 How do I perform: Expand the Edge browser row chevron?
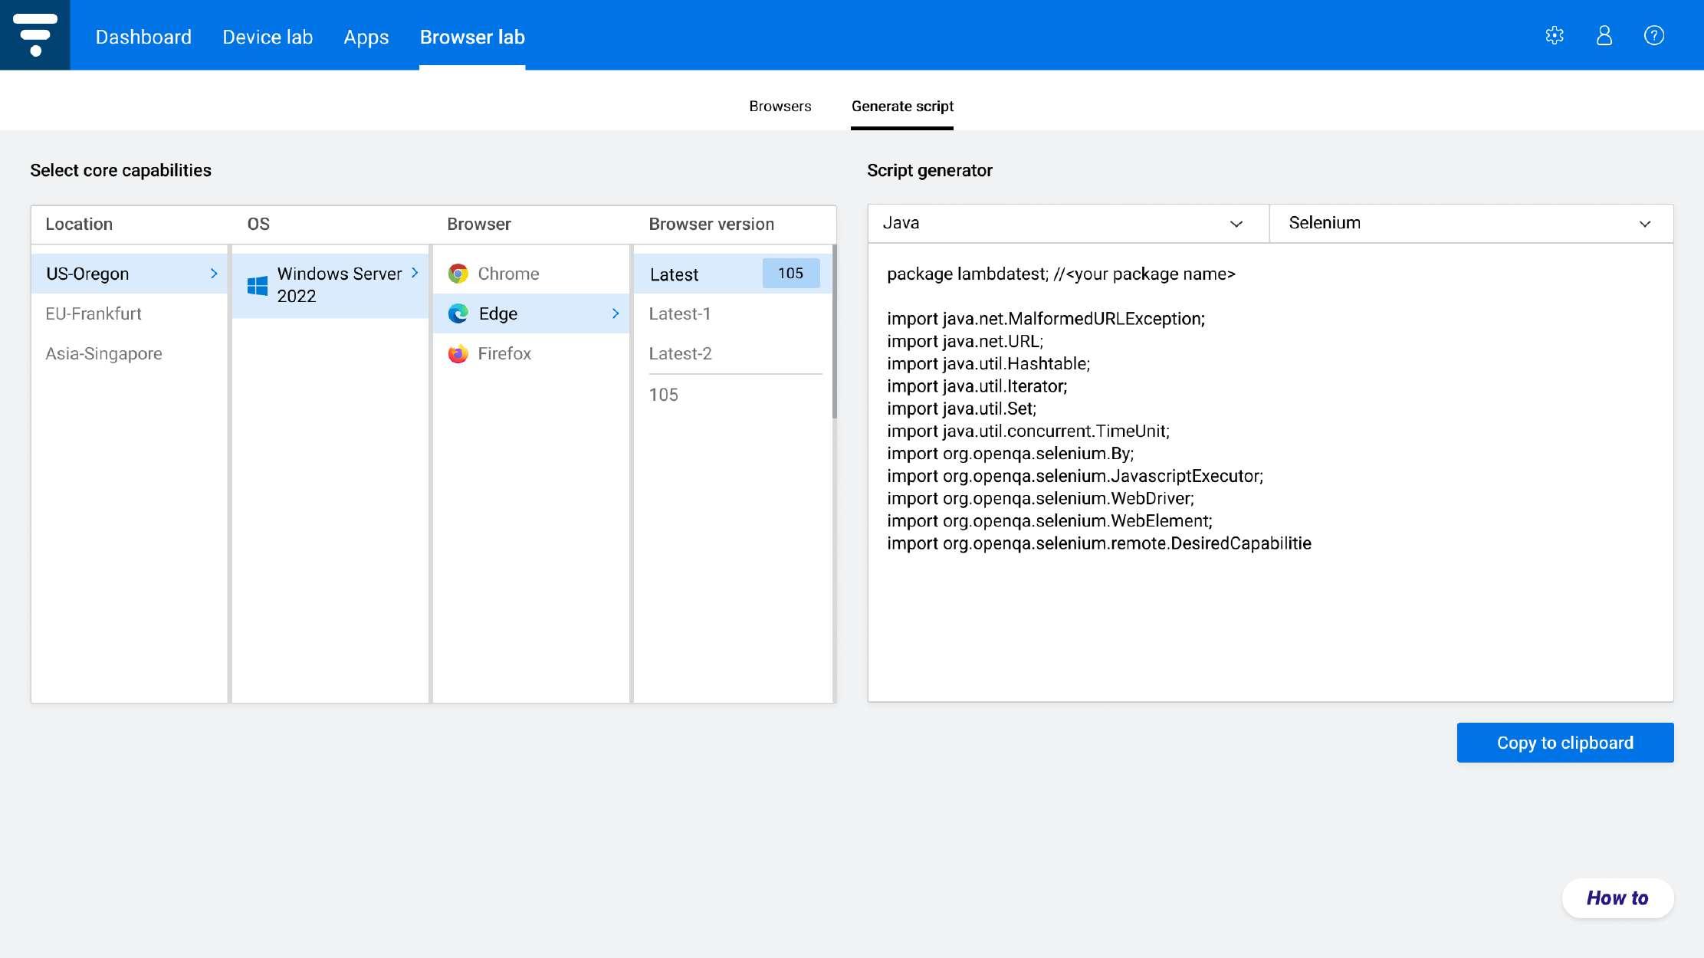[x=616, y=313]
